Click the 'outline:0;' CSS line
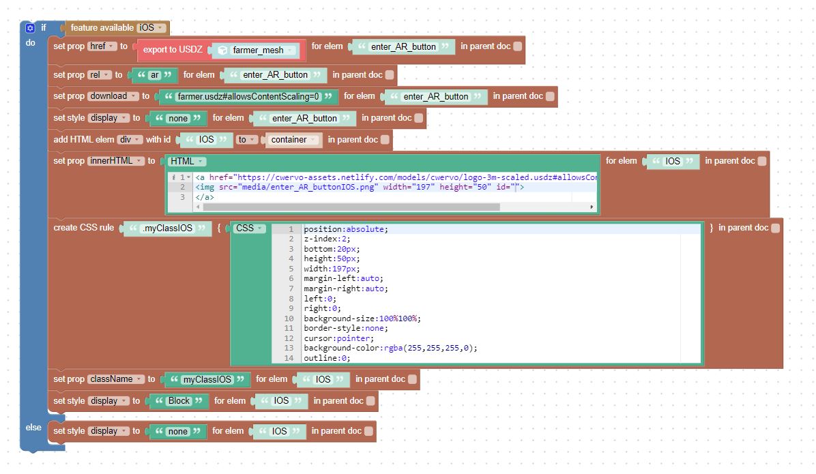The image size is (816, 474). [327, 358]
